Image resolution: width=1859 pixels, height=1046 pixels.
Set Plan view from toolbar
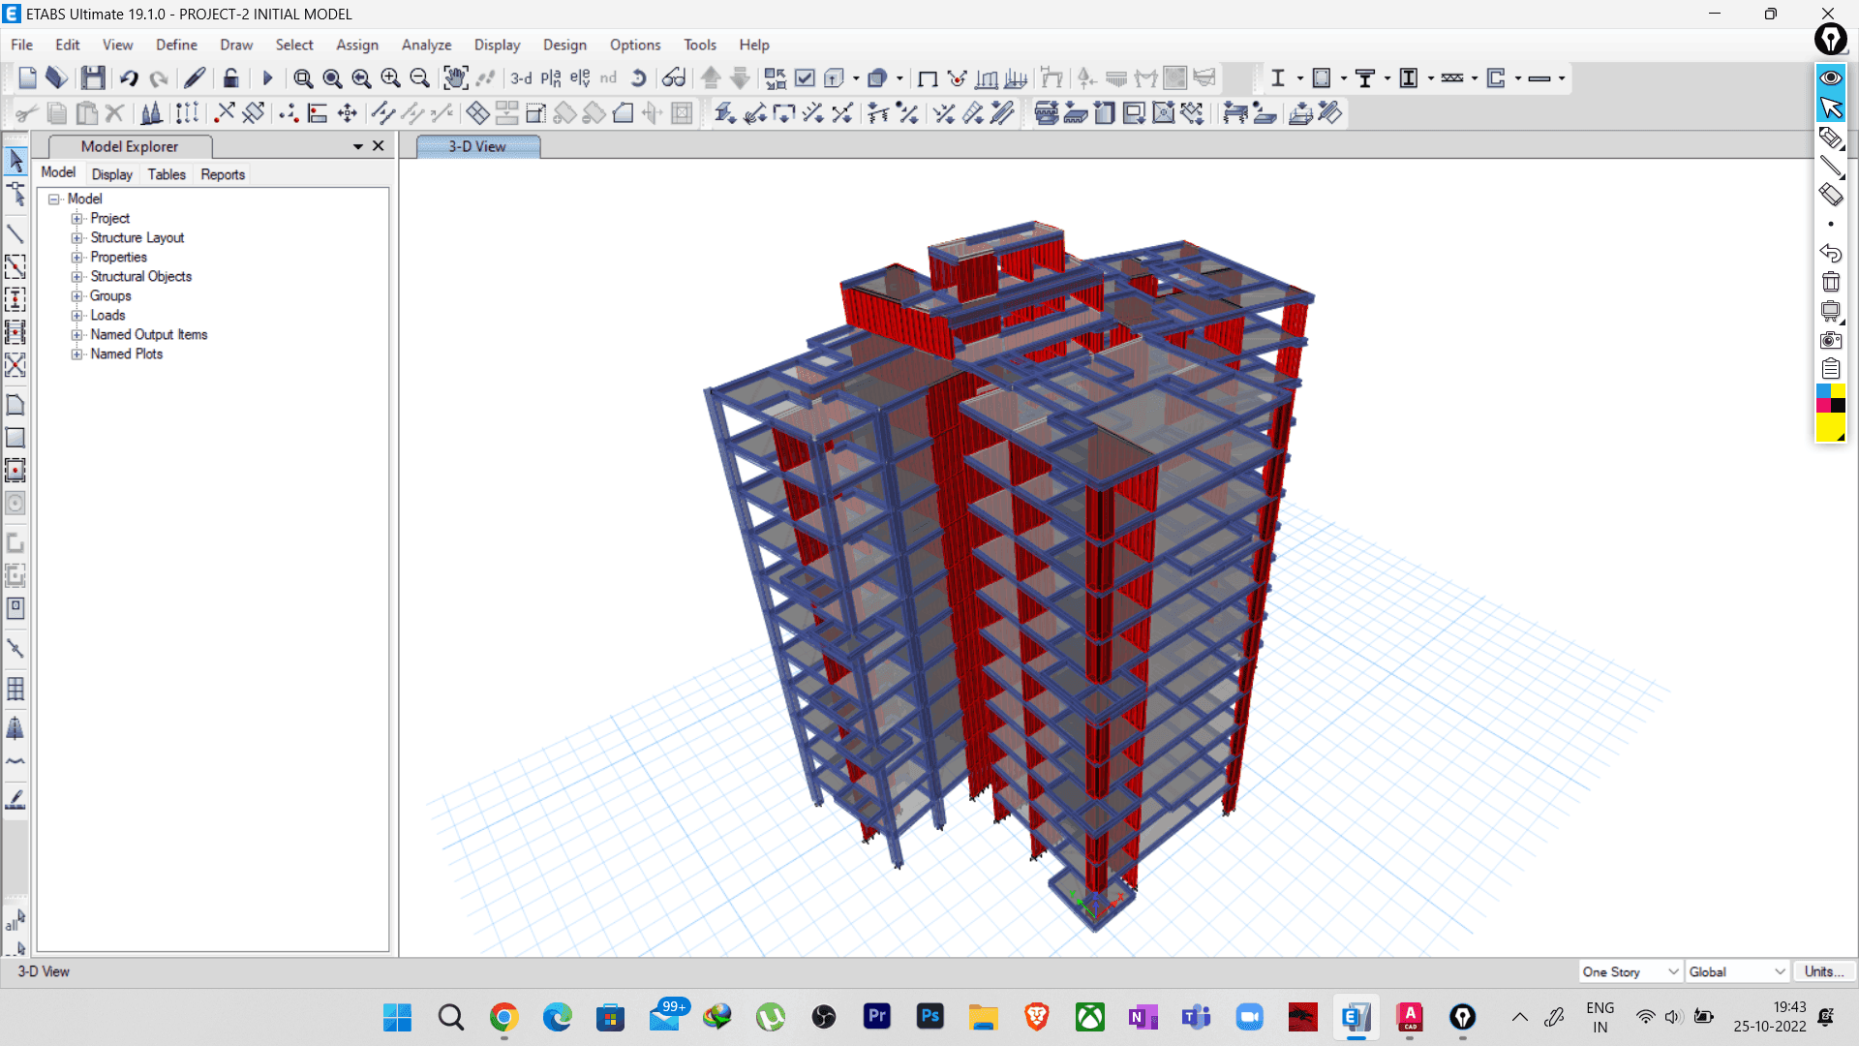(551, 78)
